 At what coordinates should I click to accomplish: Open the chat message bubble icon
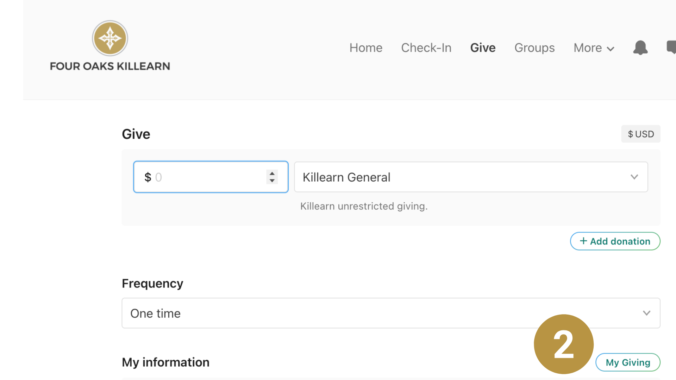click(x=671, y=47)
